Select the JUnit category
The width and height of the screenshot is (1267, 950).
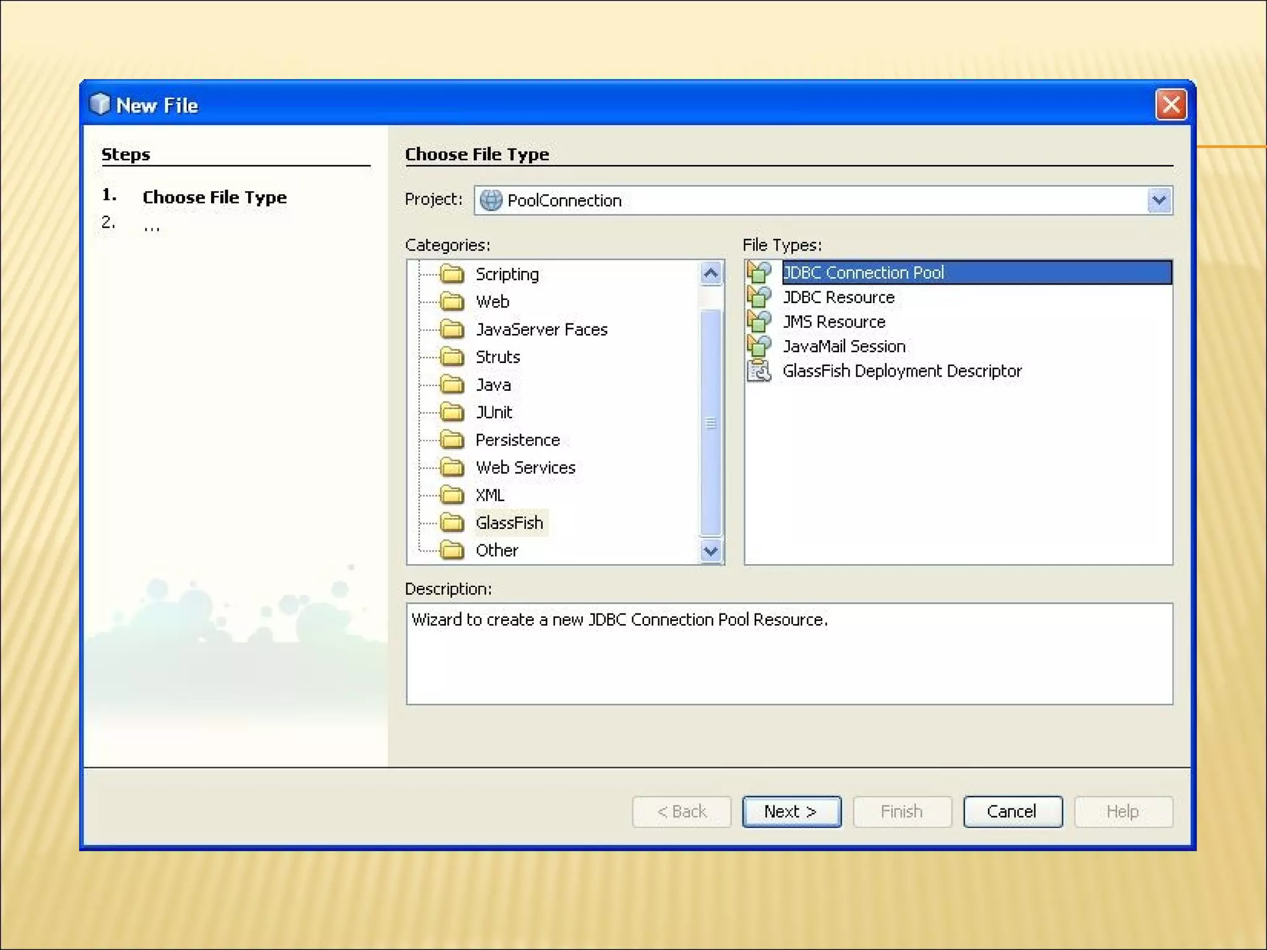pyautogui.click(x=493, y=412)
